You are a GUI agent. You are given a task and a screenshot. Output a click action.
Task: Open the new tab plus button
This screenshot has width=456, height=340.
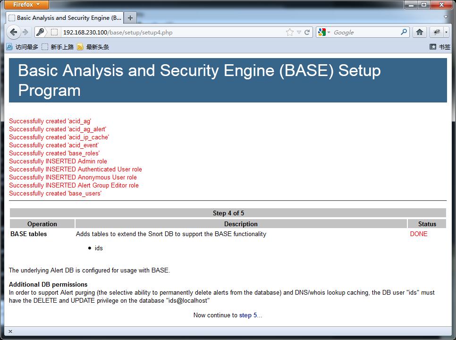(130, 18)
